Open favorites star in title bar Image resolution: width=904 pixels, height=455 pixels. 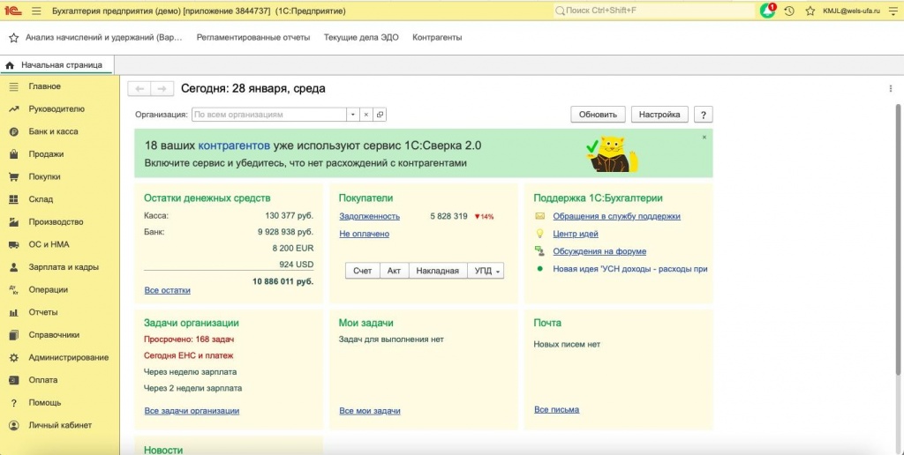810,11
